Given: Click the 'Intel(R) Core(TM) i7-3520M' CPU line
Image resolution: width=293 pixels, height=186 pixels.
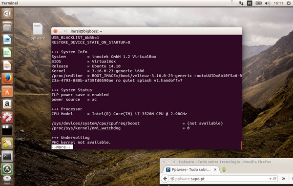Looking at the screenshot, I should tap(119, 114).
